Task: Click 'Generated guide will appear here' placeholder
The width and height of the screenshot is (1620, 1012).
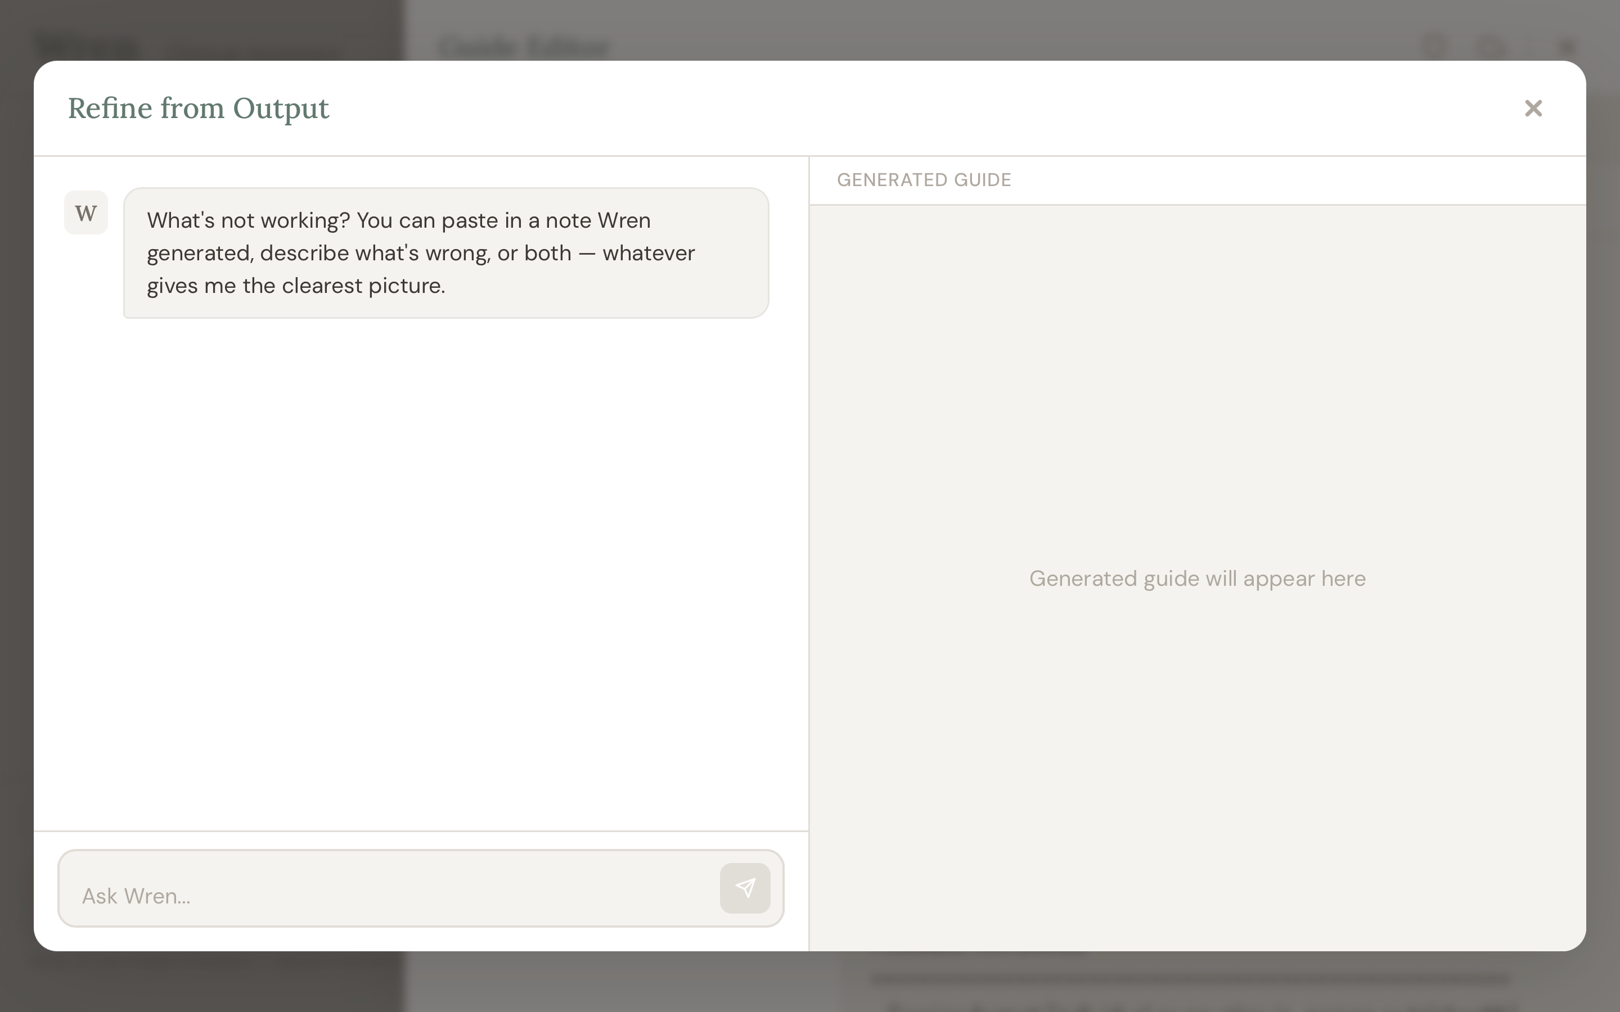Action: (1197, 579)
